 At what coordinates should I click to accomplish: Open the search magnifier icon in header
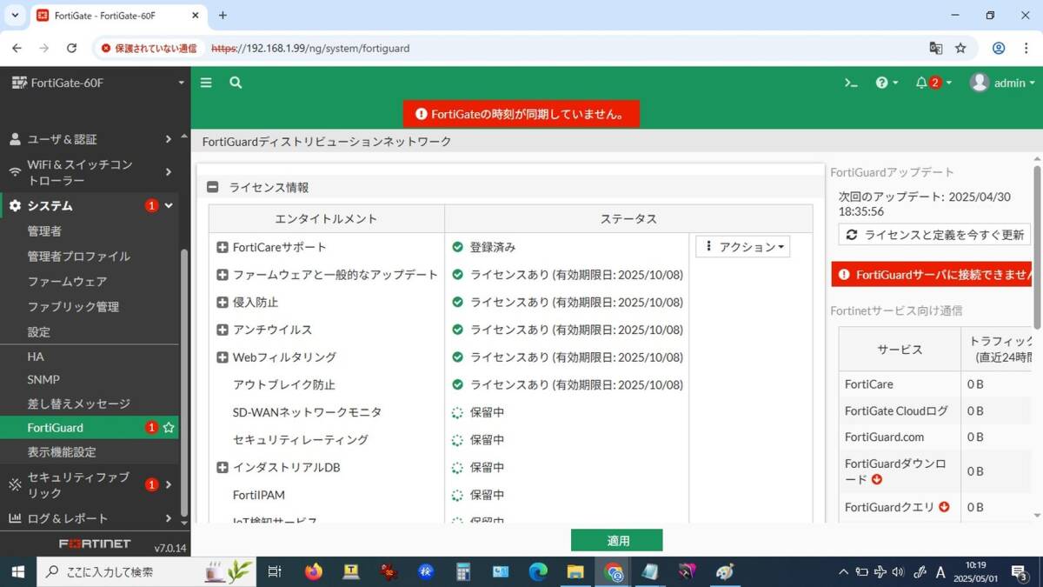(x=236, y=83)
